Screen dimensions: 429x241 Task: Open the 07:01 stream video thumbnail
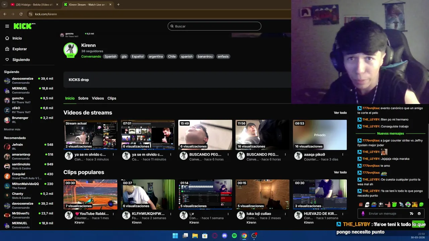tap(148, 135)
